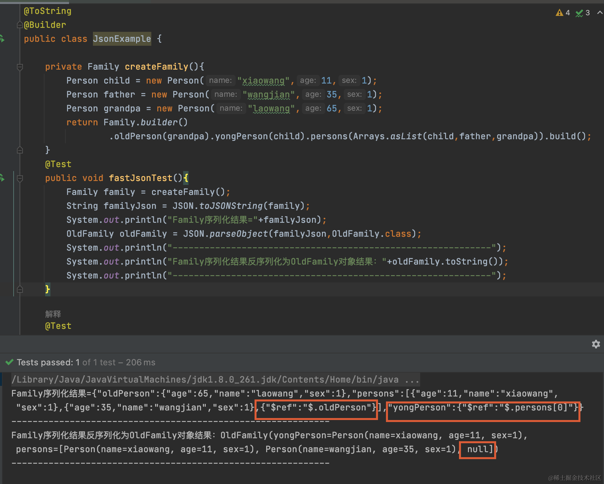
Task: Click the OldFamily.class argument
Action: coord(372,234)
